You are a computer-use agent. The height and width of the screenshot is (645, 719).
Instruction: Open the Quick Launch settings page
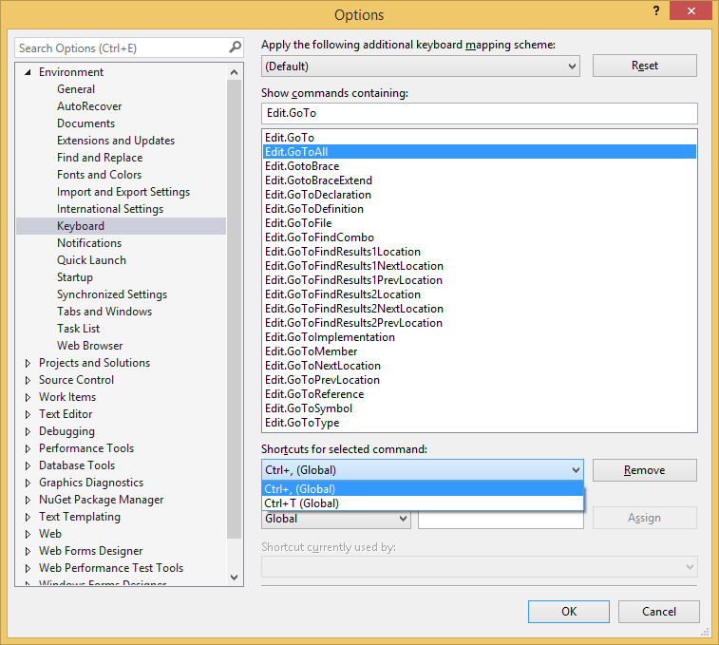(x=91, y=260)
